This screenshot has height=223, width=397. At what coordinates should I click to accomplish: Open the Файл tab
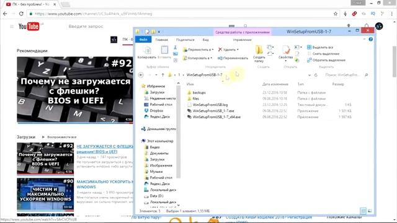[143, 40]
